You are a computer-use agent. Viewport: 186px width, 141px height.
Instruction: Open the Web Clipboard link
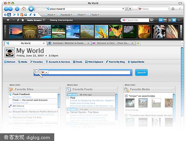[94, 62]
